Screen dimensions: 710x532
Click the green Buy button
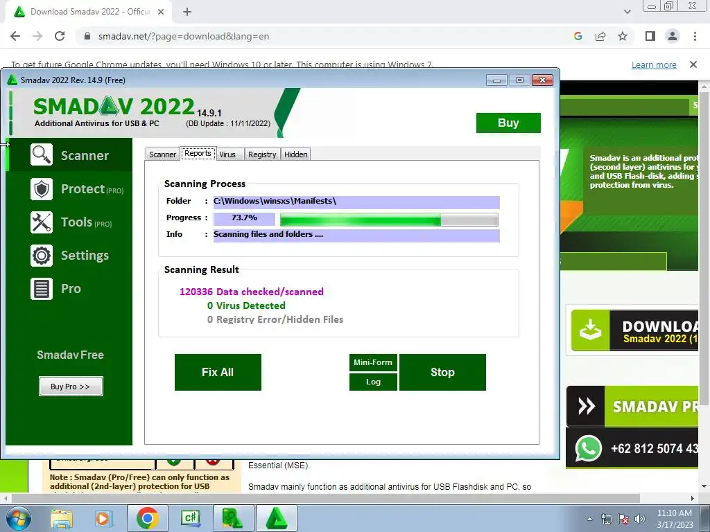click(508, 123)
